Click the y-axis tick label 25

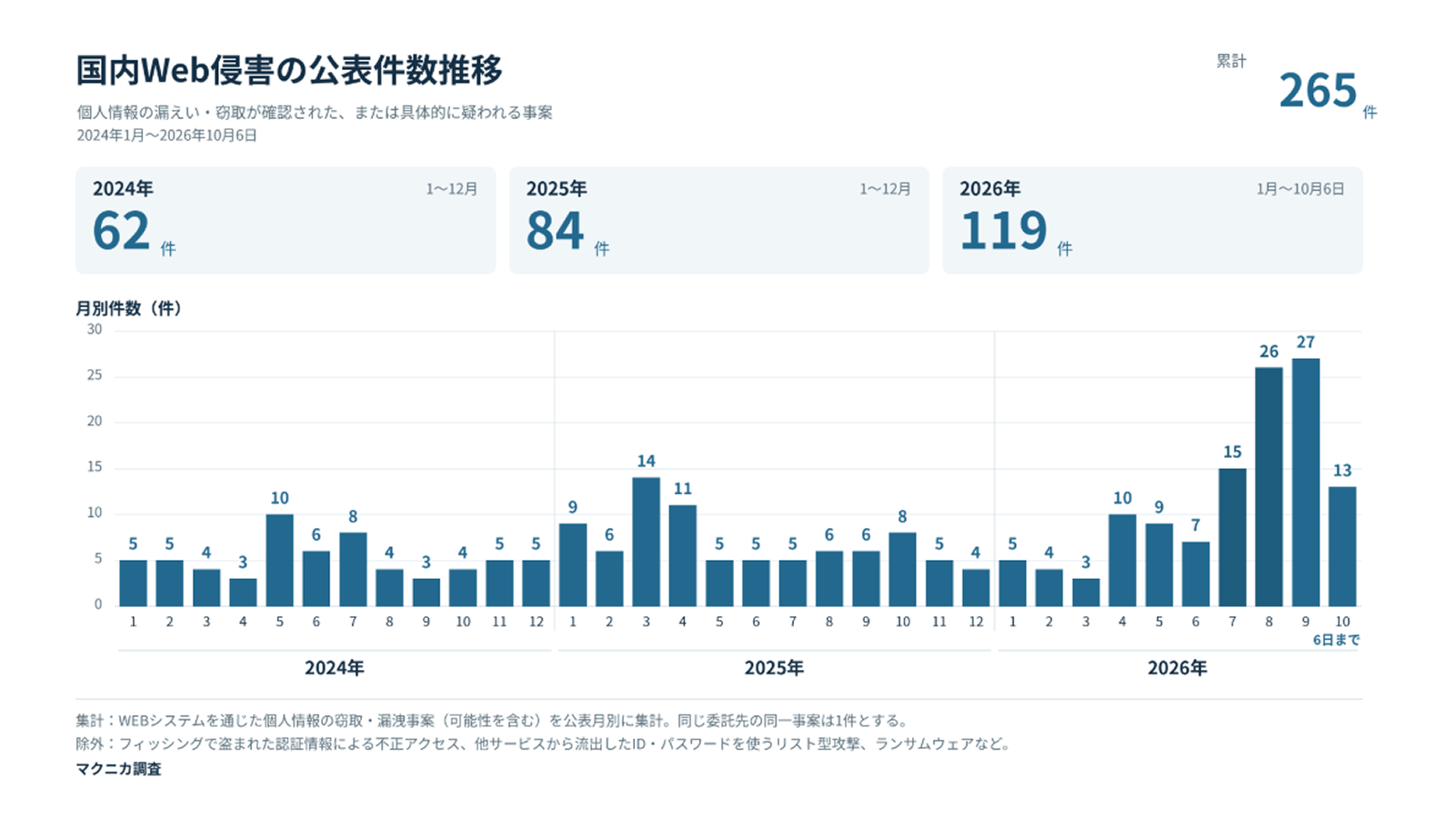(x=95, y=375)
